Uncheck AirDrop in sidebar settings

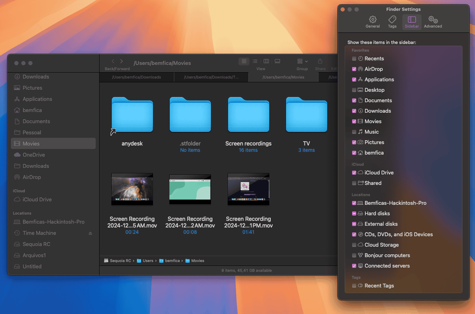coord(354,69)
